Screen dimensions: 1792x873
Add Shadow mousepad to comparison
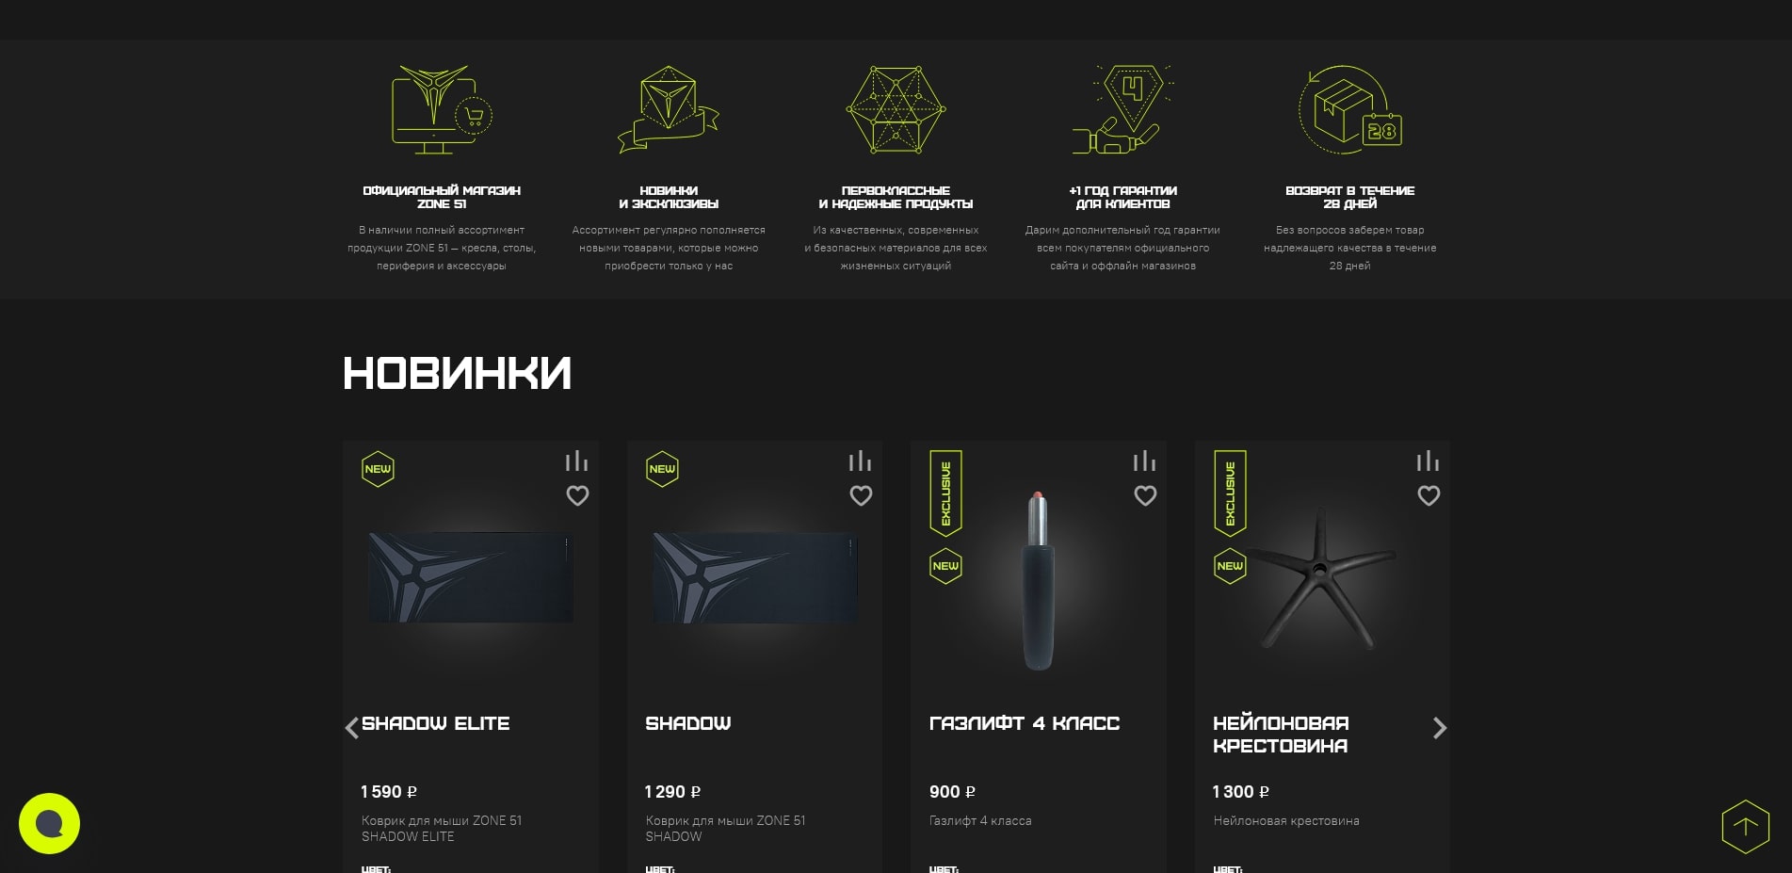coord(860,461)
